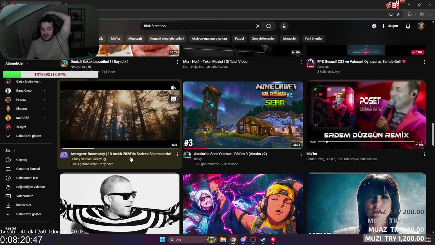
Task: Open Discord from taskbar
Action: point(243,240)
